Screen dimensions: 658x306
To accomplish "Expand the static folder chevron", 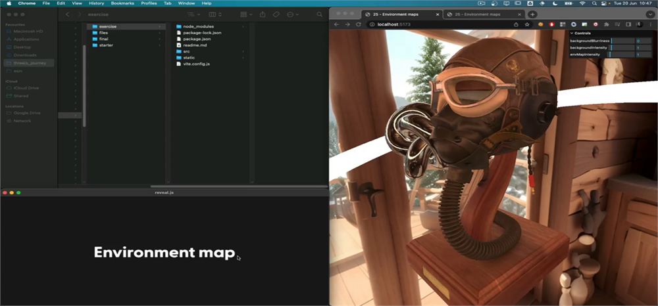I will pyautogui.click(x=243, y=58).
